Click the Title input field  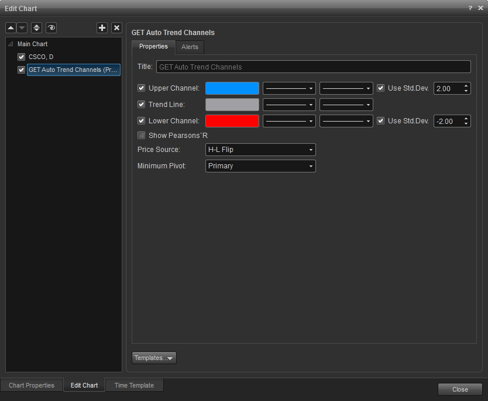(314, 67)
